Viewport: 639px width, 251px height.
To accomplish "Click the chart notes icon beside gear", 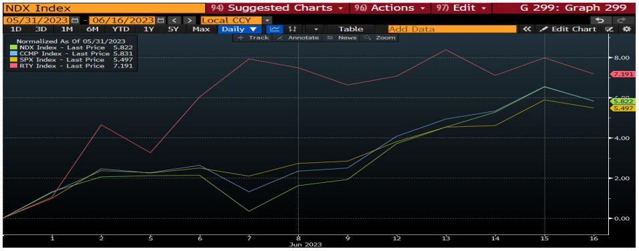I will (610, 29).
